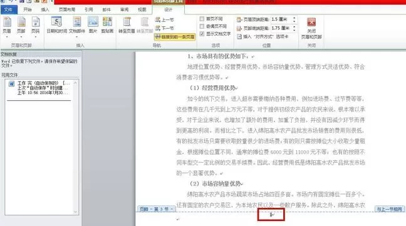Viewport: 406px width, 226px height.
Task: Click 转至页眉 (Go to Header)
Action: point(127,25)
